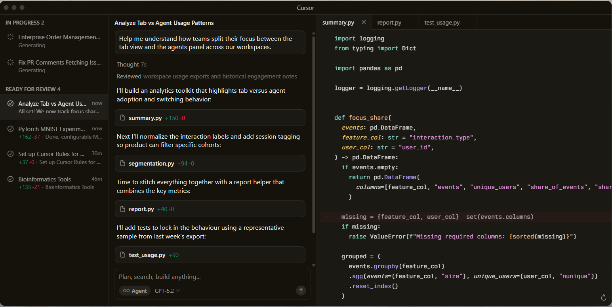The height and width of the screenshot is (307, 612).
Task: Switch to the report.py tab
Action: coord(389,23)
